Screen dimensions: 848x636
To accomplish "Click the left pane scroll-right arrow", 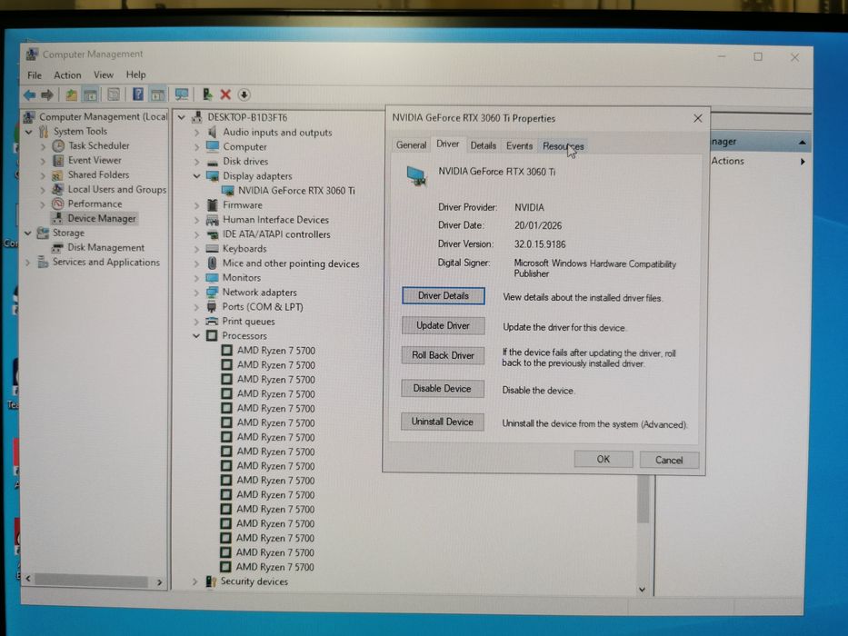I will click(x=160, y=581).
